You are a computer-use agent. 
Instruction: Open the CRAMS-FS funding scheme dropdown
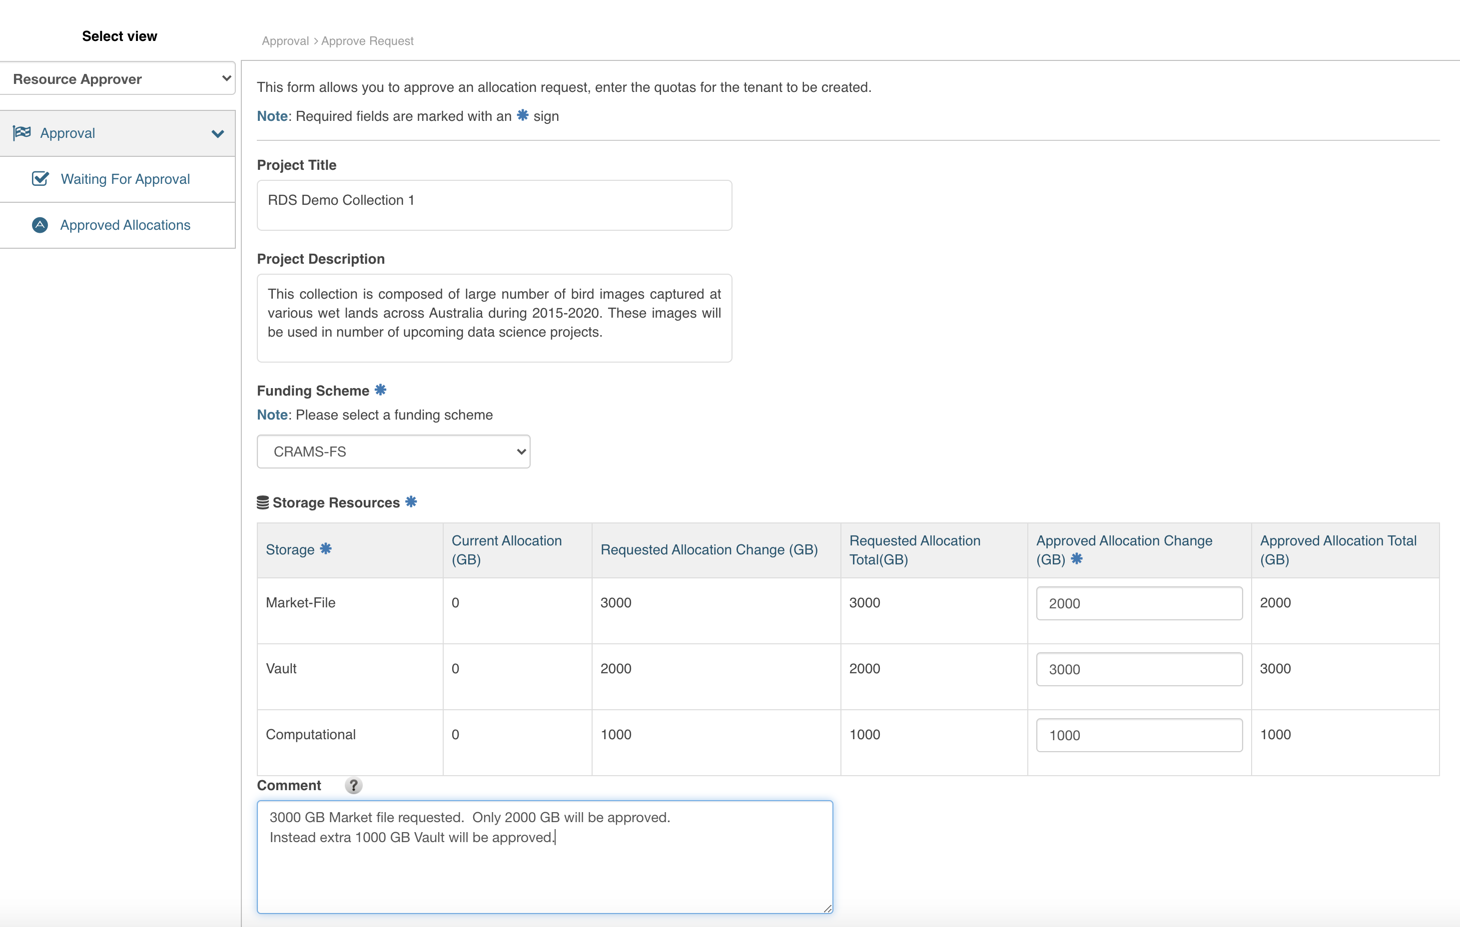point(394,452)
